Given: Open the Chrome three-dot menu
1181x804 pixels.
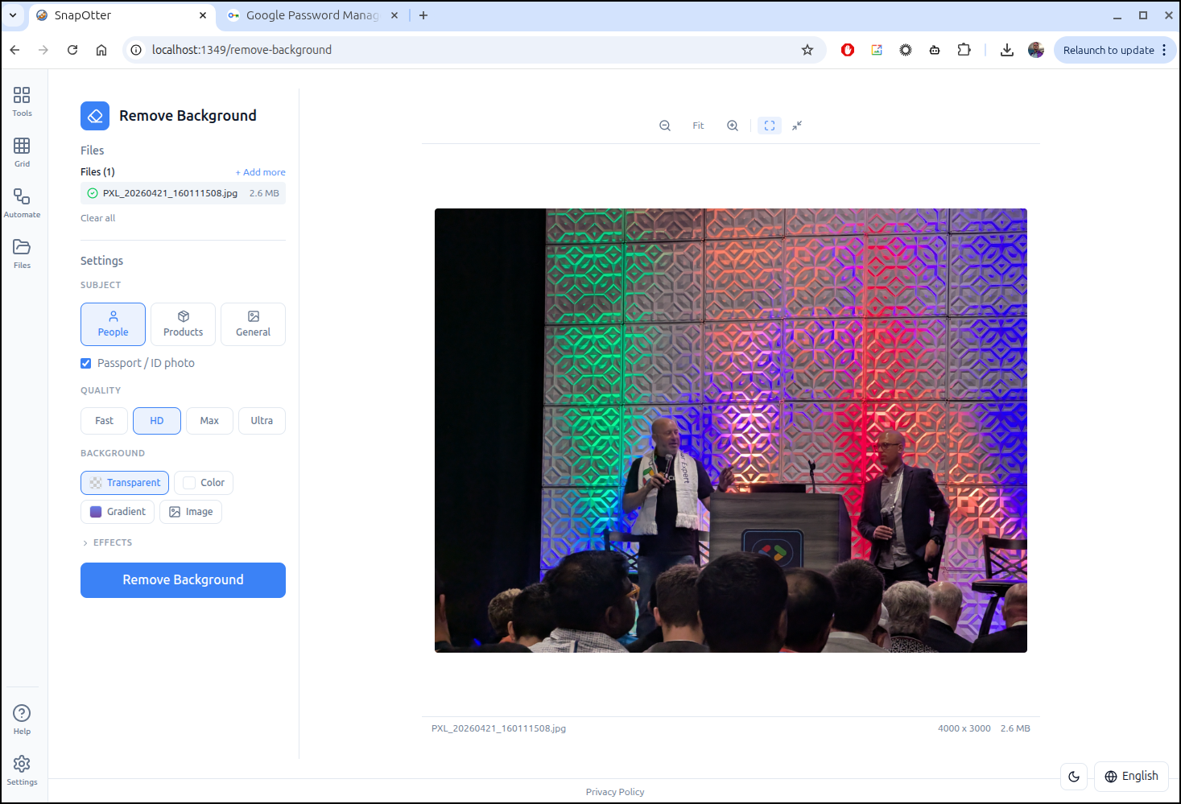Looking at the screenshot, I should pos(1164,50).
